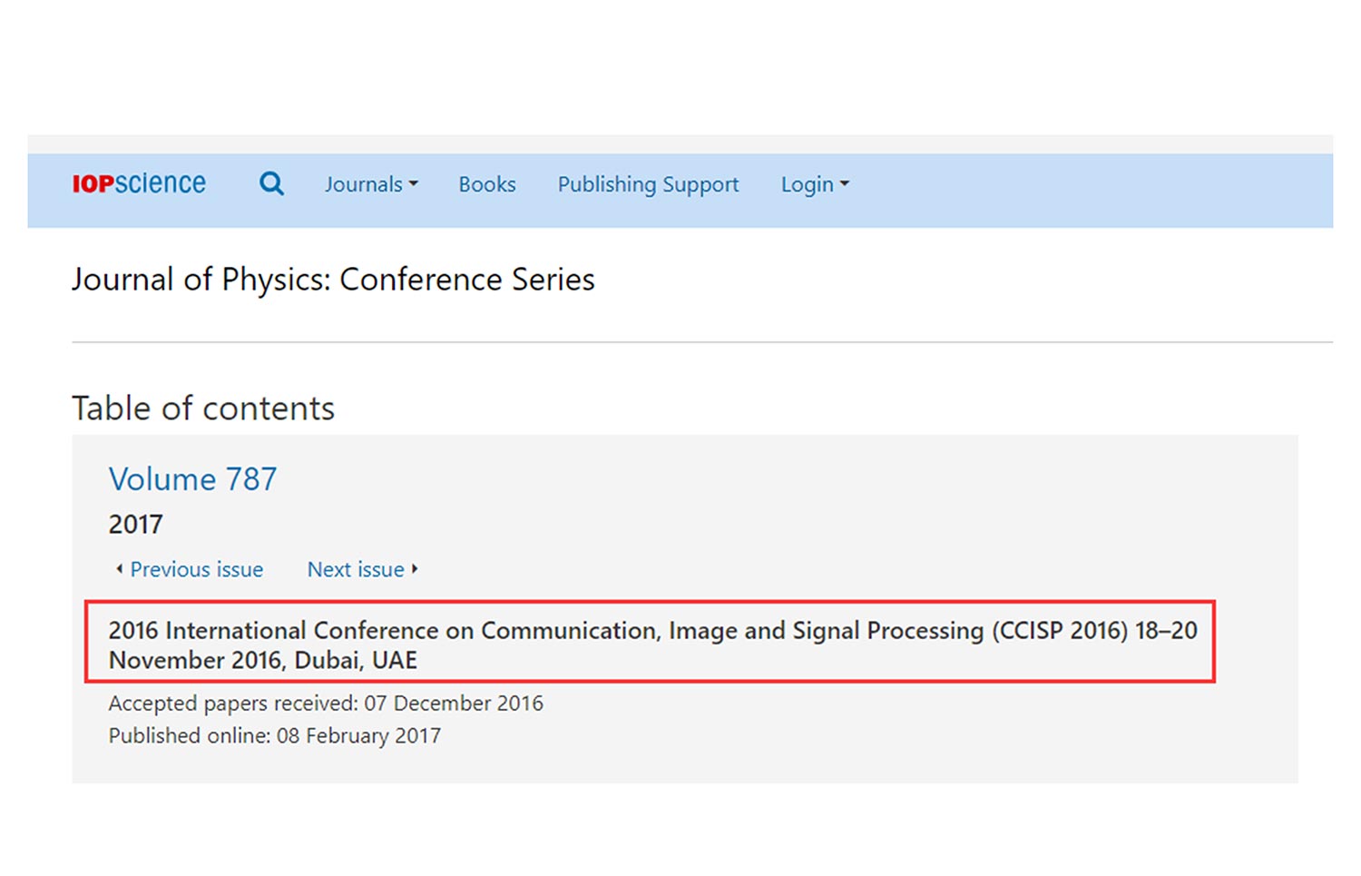Screen dimensions: 1361x876
Task: Click the Published online date line
Action: pos(274,735)
